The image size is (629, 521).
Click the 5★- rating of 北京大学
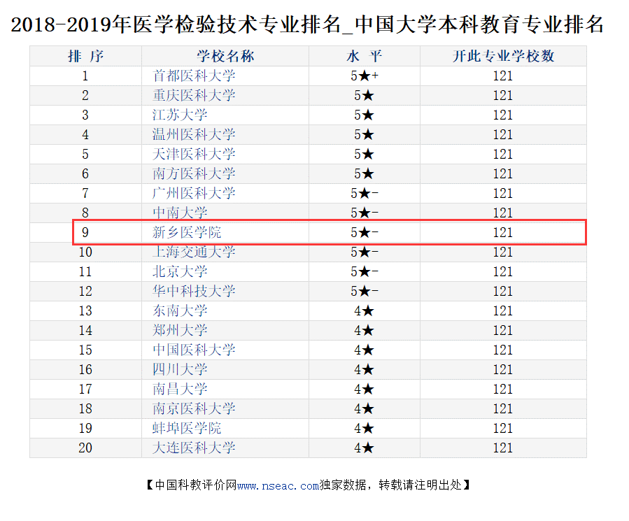pos(365,271)
